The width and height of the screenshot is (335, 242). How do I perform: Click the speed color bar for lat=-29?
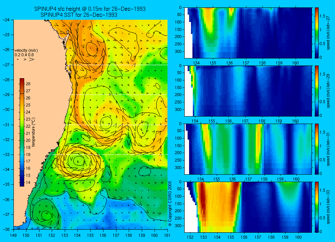point(317,91)
